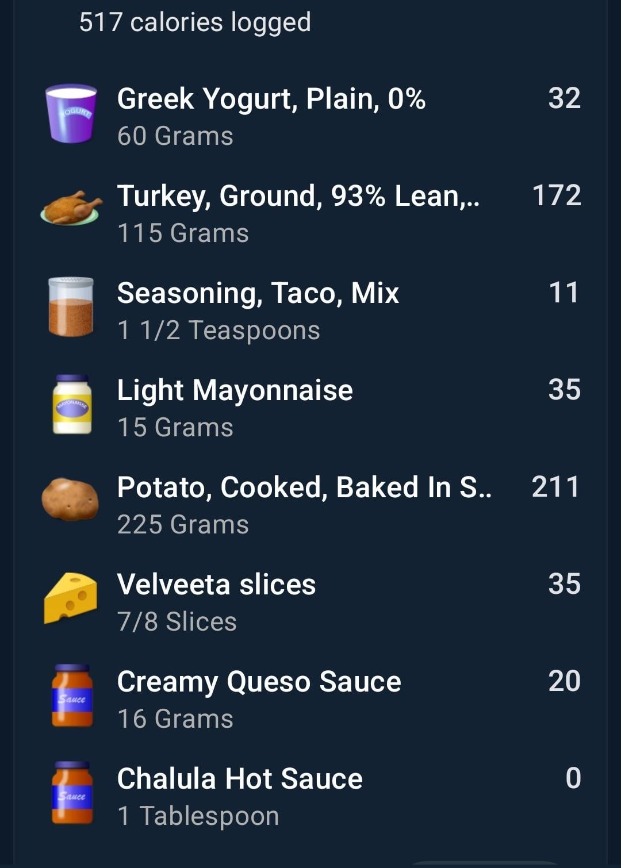Image resolution: width=621 pixels, height=868 pixels.
Task: Tap the Chalula hot sauce jar icon
Action: pos(72,793)
